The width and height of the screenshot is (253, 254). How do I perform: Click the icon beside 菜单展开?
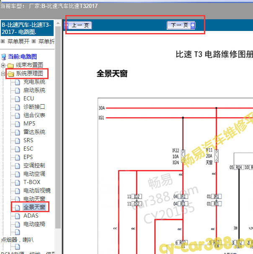(3, 41)
